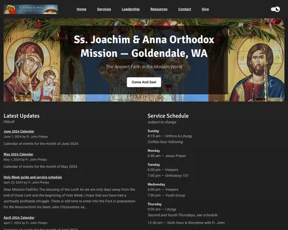This screenshot has width=288, height=230.
Task: Click the Come And See! button
Action: (144, 82)
